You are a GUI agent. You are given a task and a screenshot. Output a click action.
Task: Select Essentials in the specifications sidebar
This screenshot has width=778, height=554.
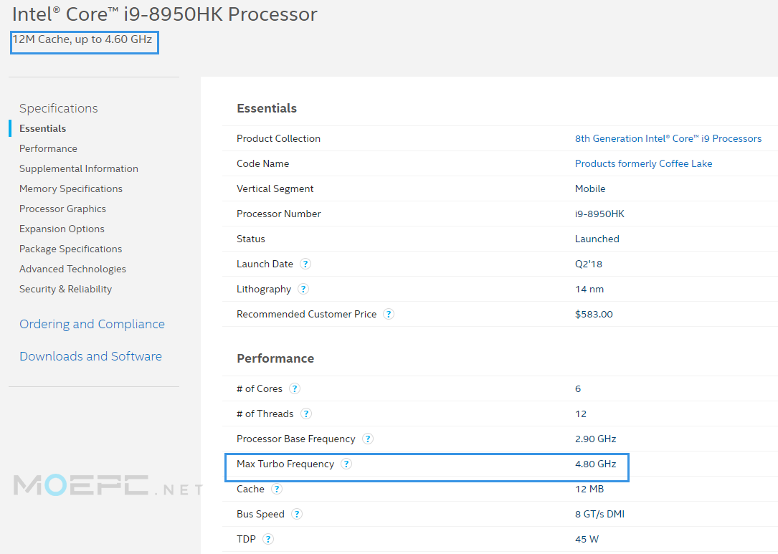point(43,128)
